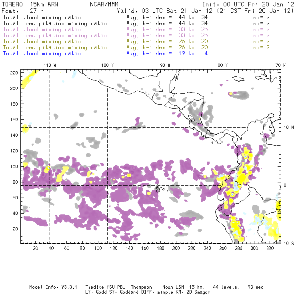The width and height of the screenshot is (296, 296).
Task: Click the "300" tick label on horizontal axis
Action: (254, 248)
